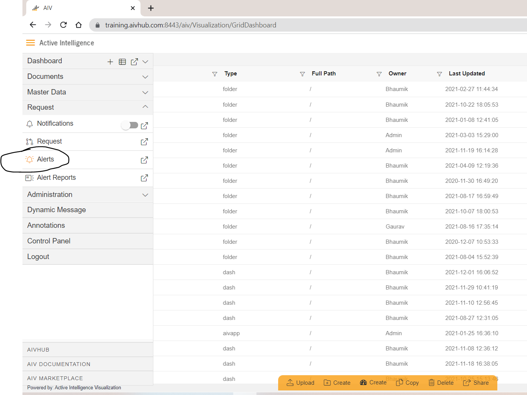The width and height of the screenshot is (527, 395).
Task: Open the AIV DOCUMENTATION link
Action: [59, 364]
